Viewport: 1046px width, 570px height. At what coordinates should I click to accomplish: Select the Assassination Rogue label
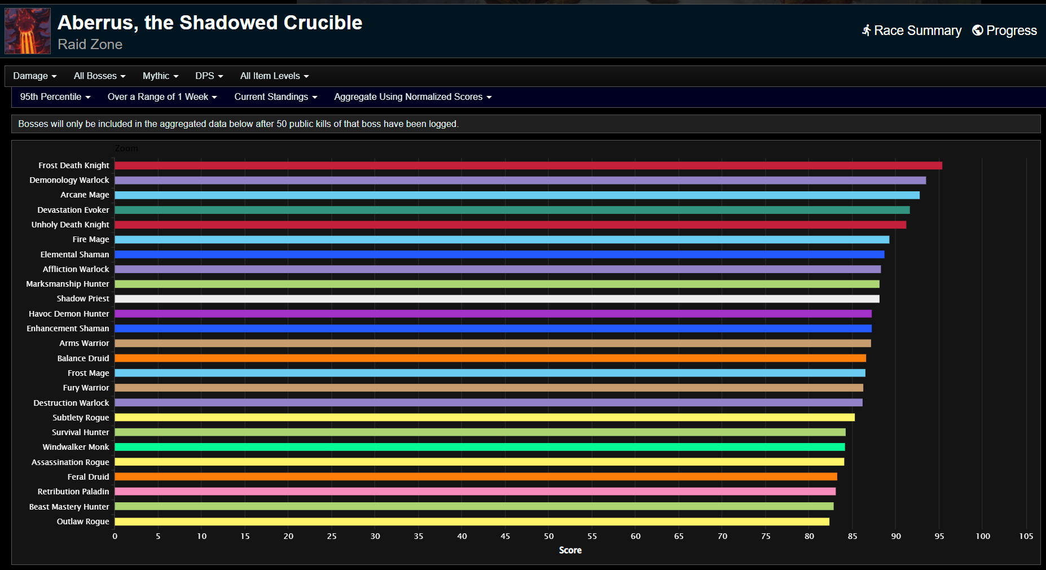click(x=71, y=462)
